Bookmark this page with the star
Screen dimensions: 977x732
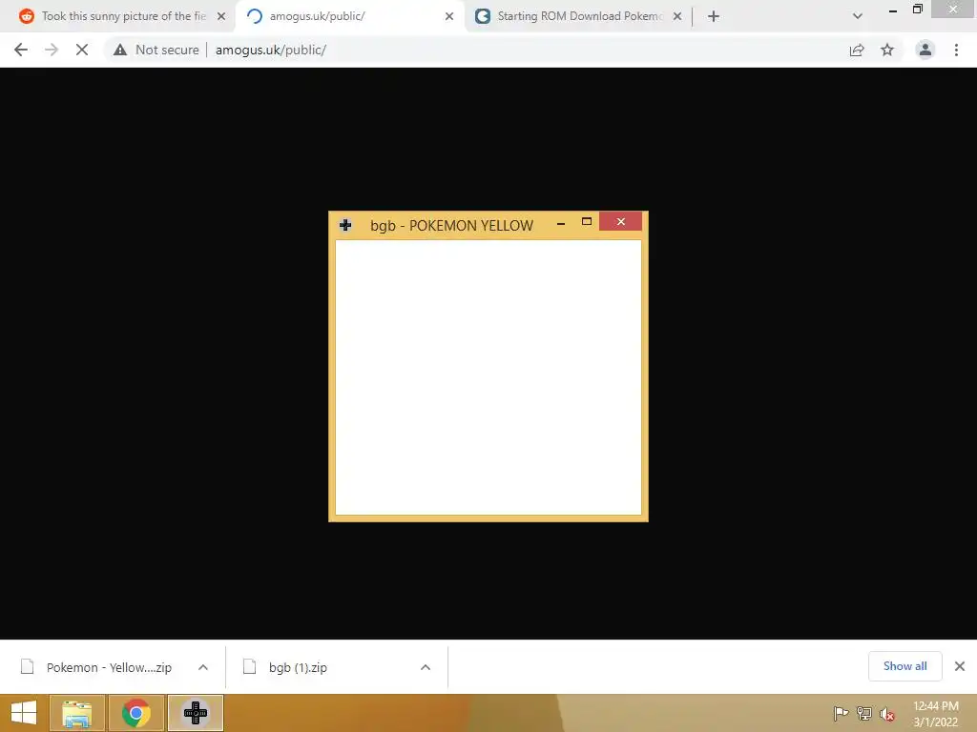pos(887,50)
